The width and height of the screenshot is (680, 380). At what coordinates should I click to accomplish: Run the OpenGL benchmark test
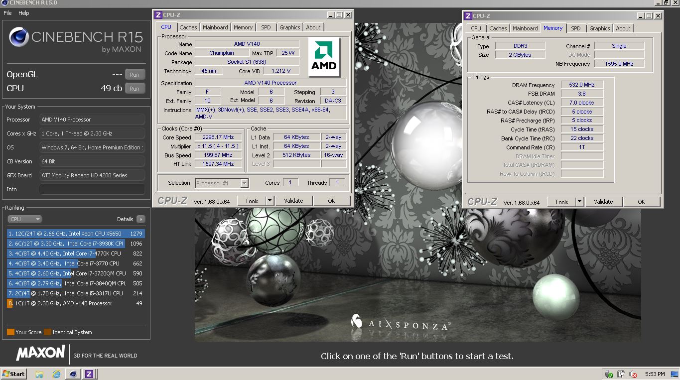coord(135,75)
